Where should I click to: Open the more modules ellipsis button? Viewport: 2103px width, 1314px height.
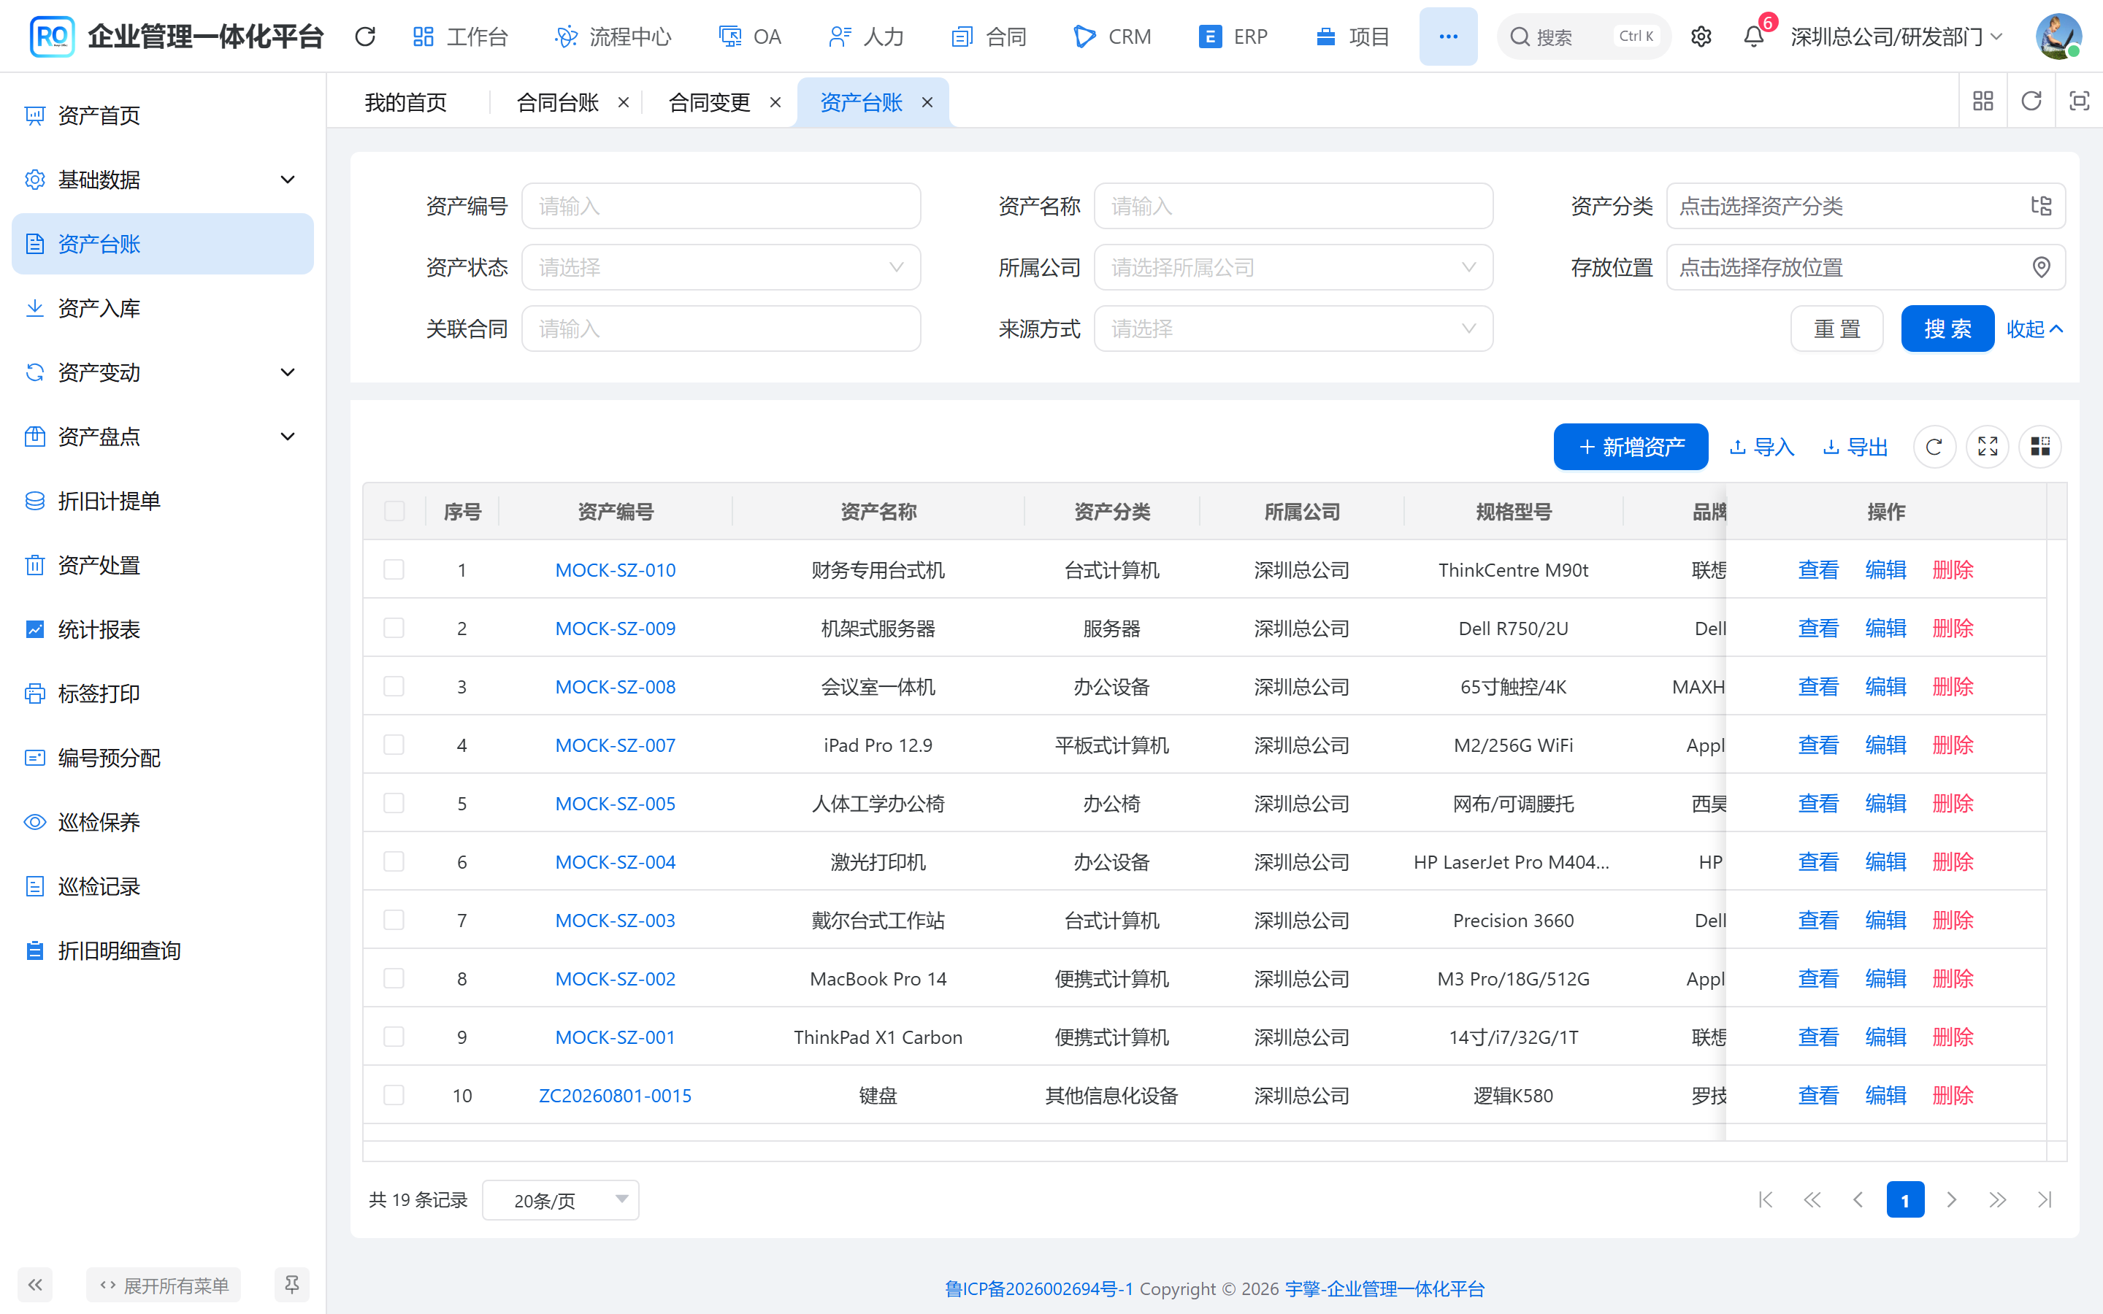(1448, 36)
